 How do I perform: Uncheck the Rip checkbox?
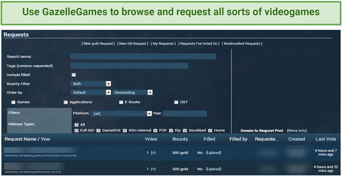(171, 131)
